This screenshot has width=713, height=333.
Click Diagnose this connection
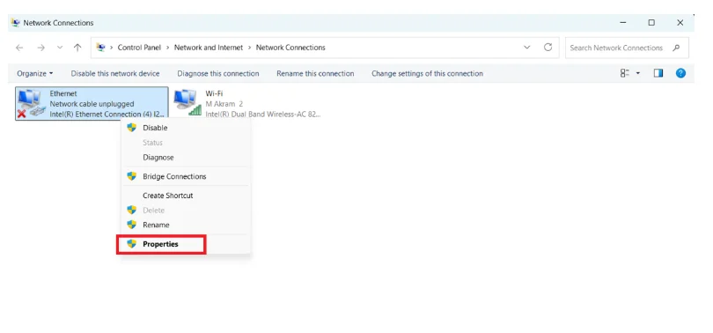point(218,73)
